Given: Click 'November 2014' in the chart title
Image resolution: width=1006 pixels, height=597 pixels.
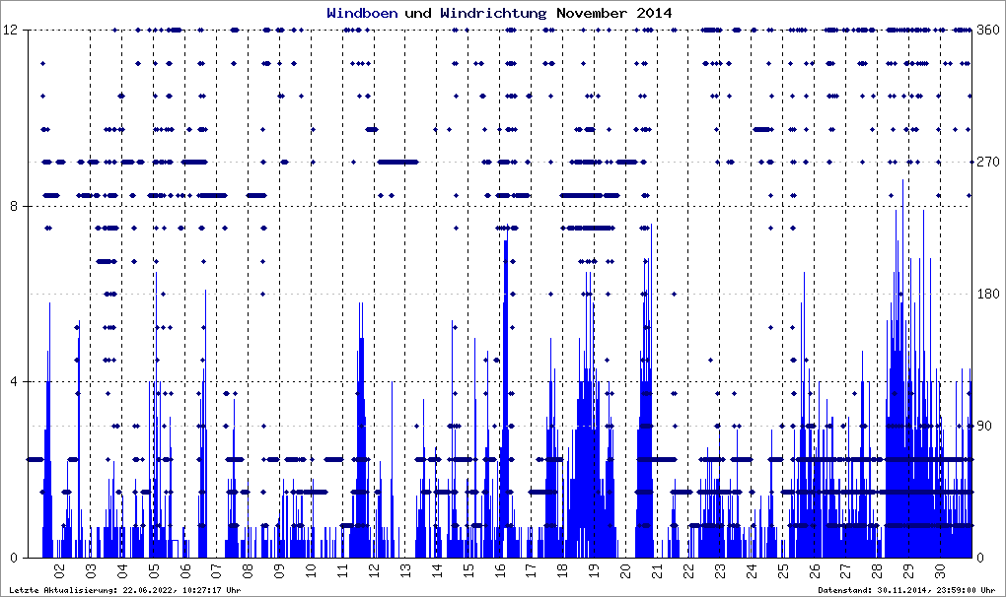Looking at the screenshot, I should coord(613,13).
